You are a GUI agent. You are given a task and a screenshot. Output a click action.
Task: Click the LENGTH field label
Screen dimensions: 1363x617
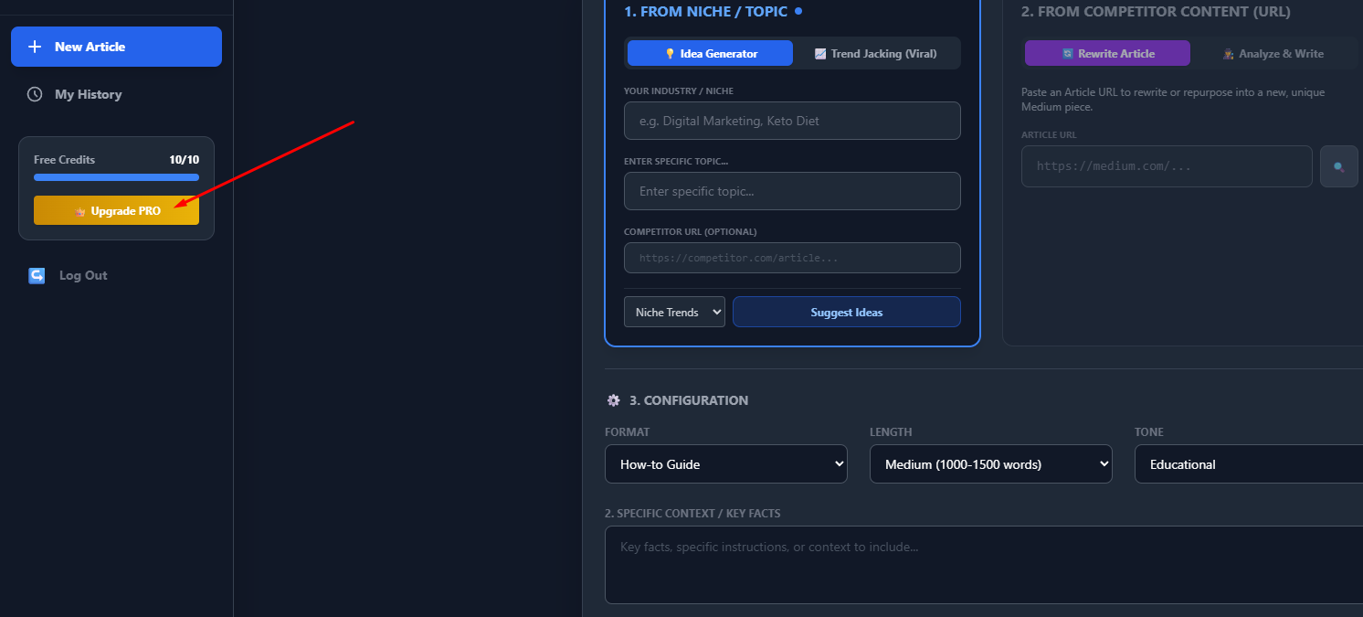891,431
